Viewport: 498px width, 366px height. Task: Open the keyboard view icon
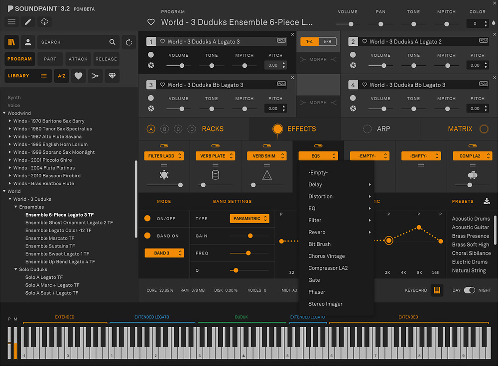[437, 290]
